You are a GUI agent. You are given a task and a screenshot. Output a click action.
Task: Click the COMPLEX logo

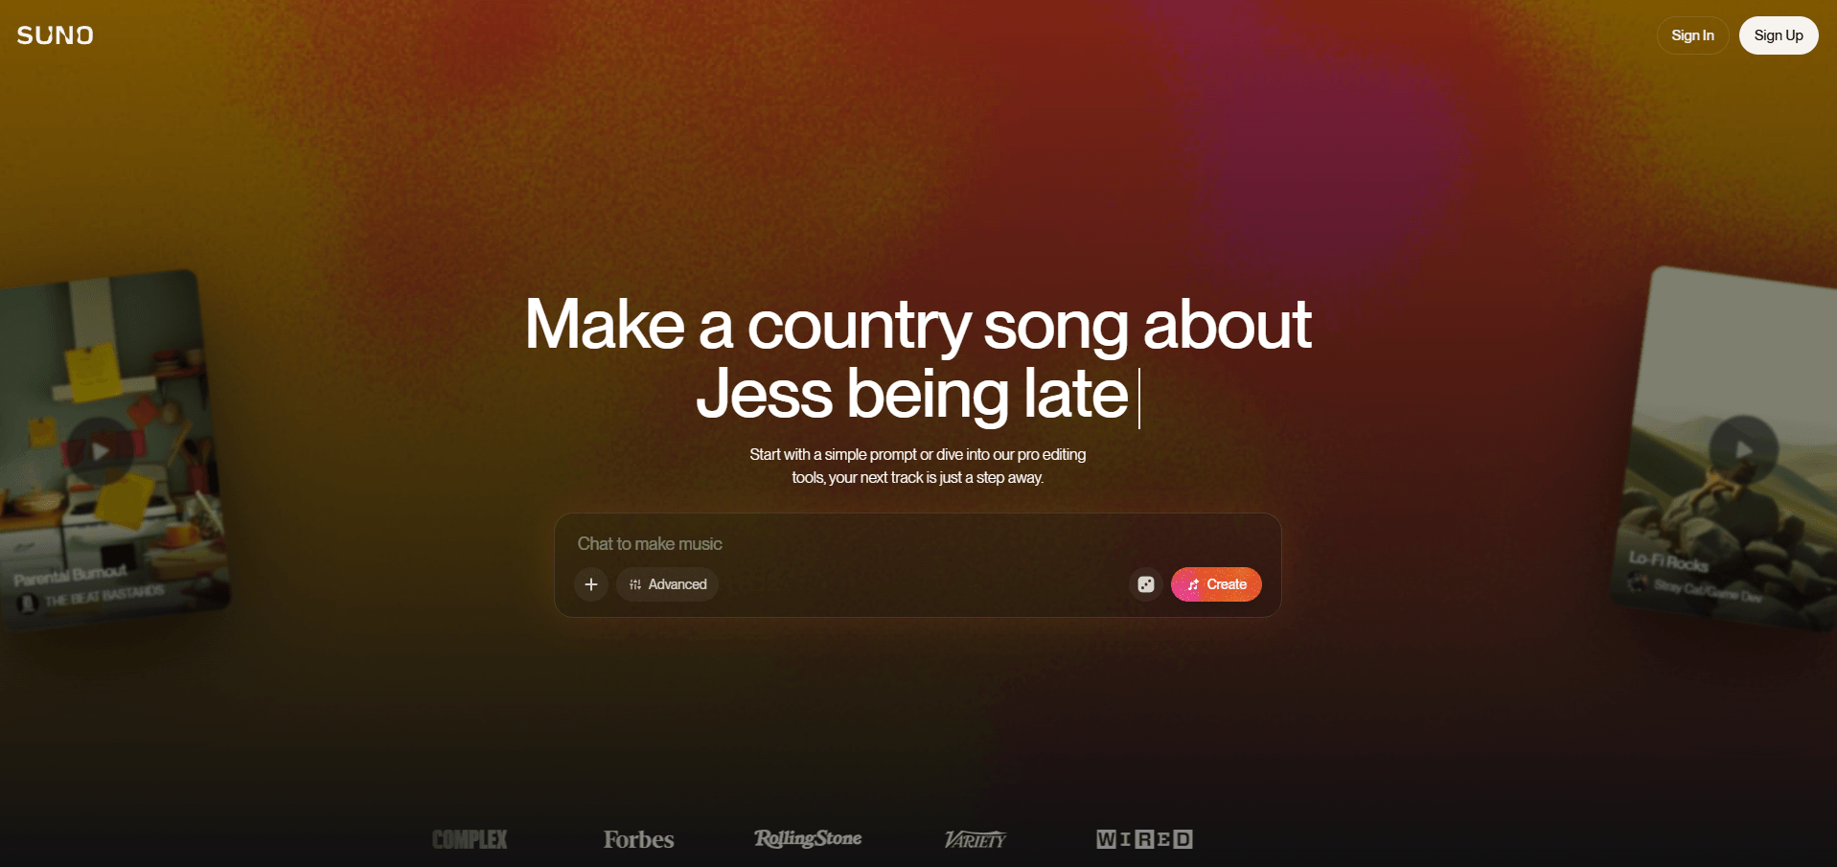(470, 839)
